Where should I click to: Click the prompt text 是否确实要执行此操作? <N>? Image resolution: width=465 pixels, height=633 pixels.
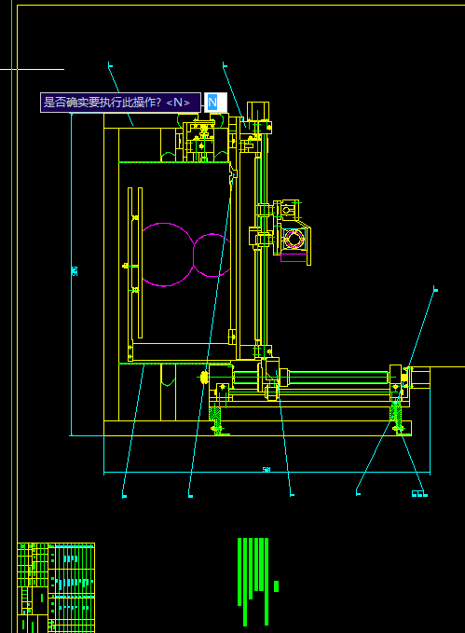(116, 103)
